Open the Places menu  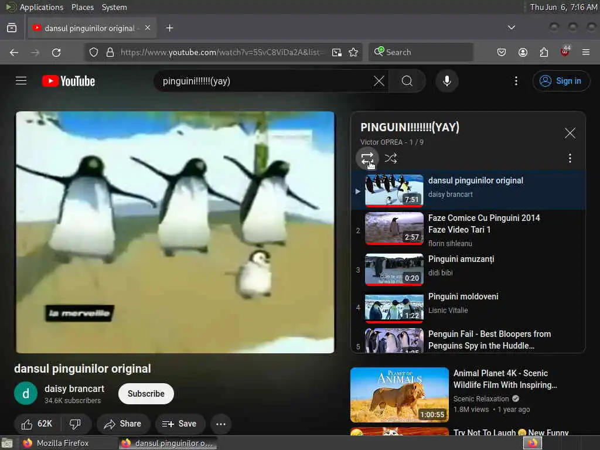coord(82,7)
